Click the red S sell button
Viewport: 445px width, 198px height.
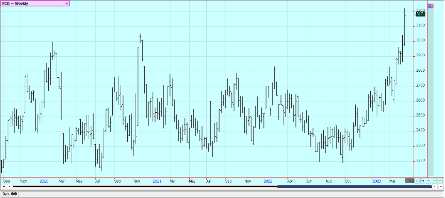click(432, 6)
